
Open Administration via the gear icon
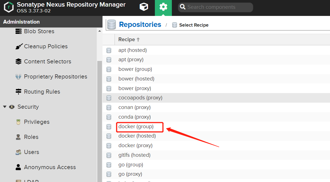point(163,7)
